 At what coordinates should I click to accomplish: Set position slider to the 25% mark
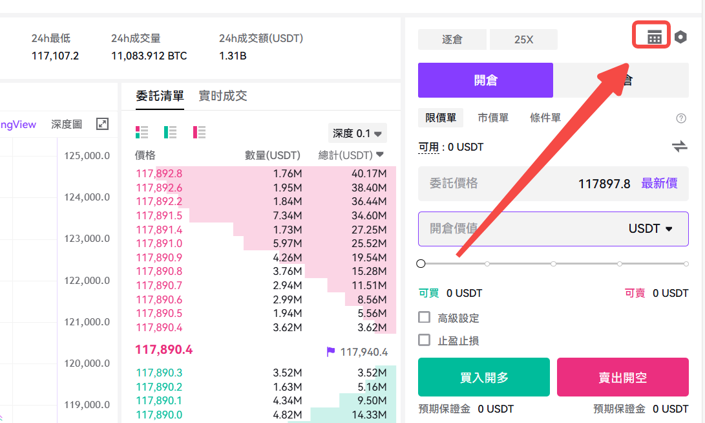pos(487,264)
